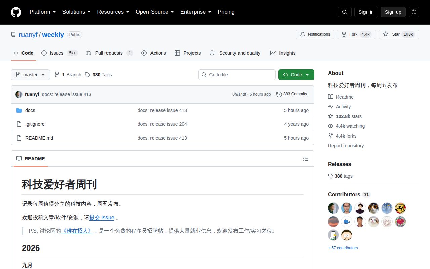Click the + 57 contributors link

343,248
